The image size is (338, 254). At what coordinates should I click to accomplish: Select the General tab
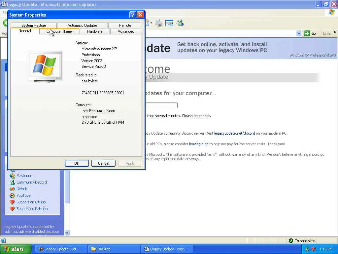25,31
